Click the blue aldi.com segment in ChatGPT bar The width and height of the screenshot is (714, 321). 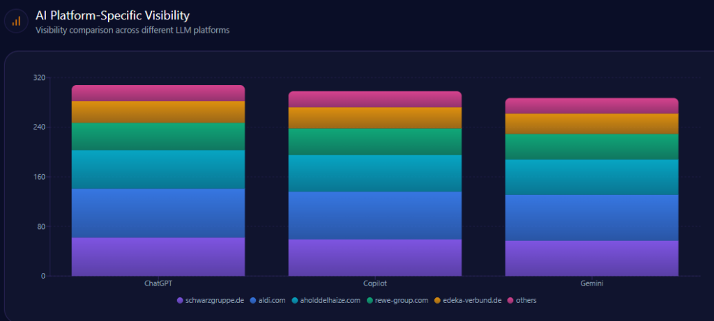(158, 213)
